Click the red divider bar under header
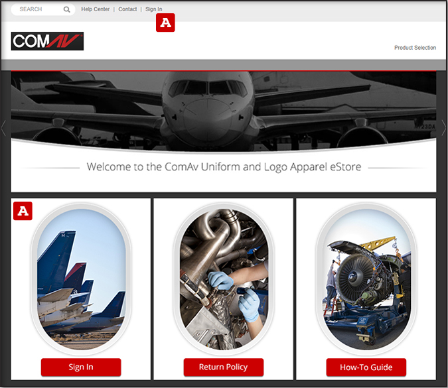This screenshot has width=448, height=388. 224,70
